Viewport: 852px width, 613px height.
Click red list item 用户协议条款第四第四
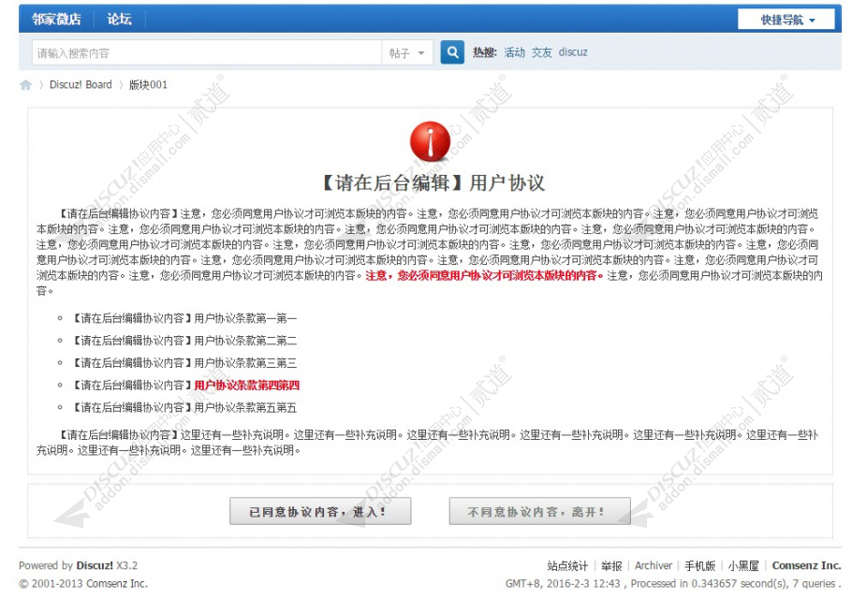246,385
